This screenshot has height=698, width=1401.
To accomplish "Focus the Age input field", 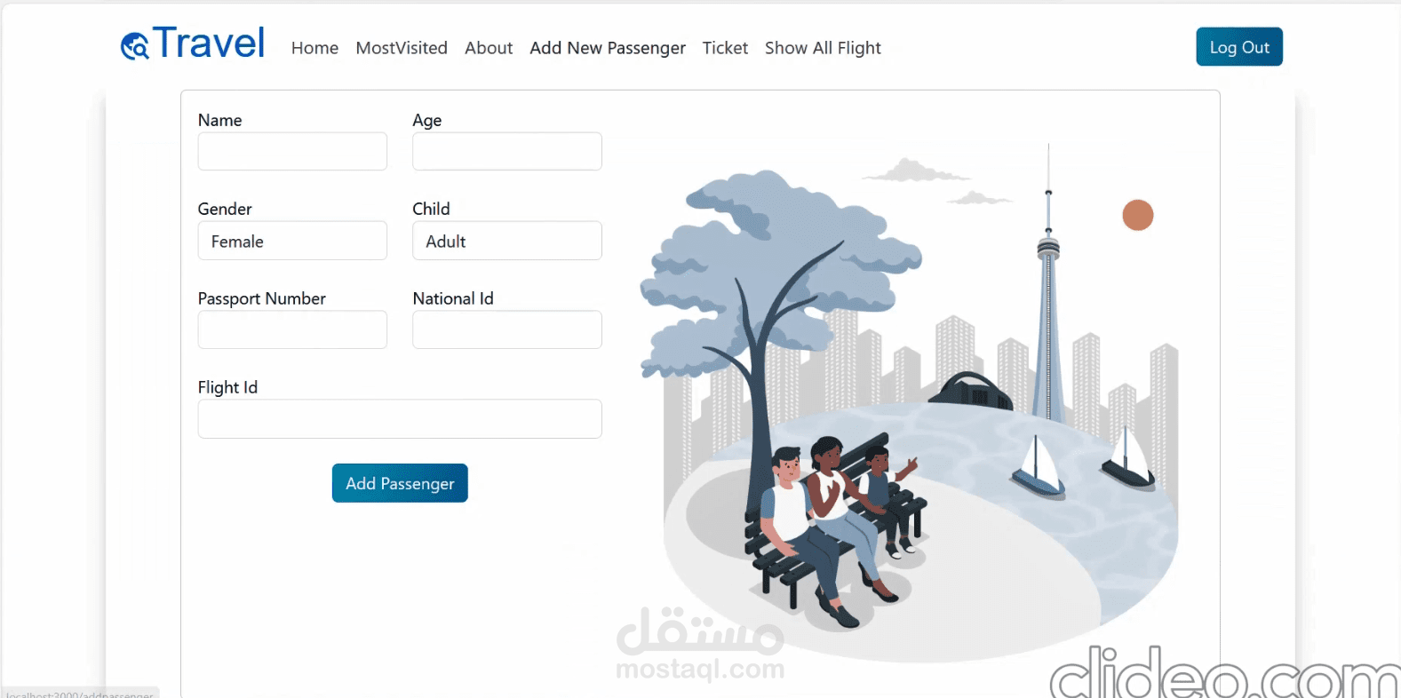I will point(507,152).
